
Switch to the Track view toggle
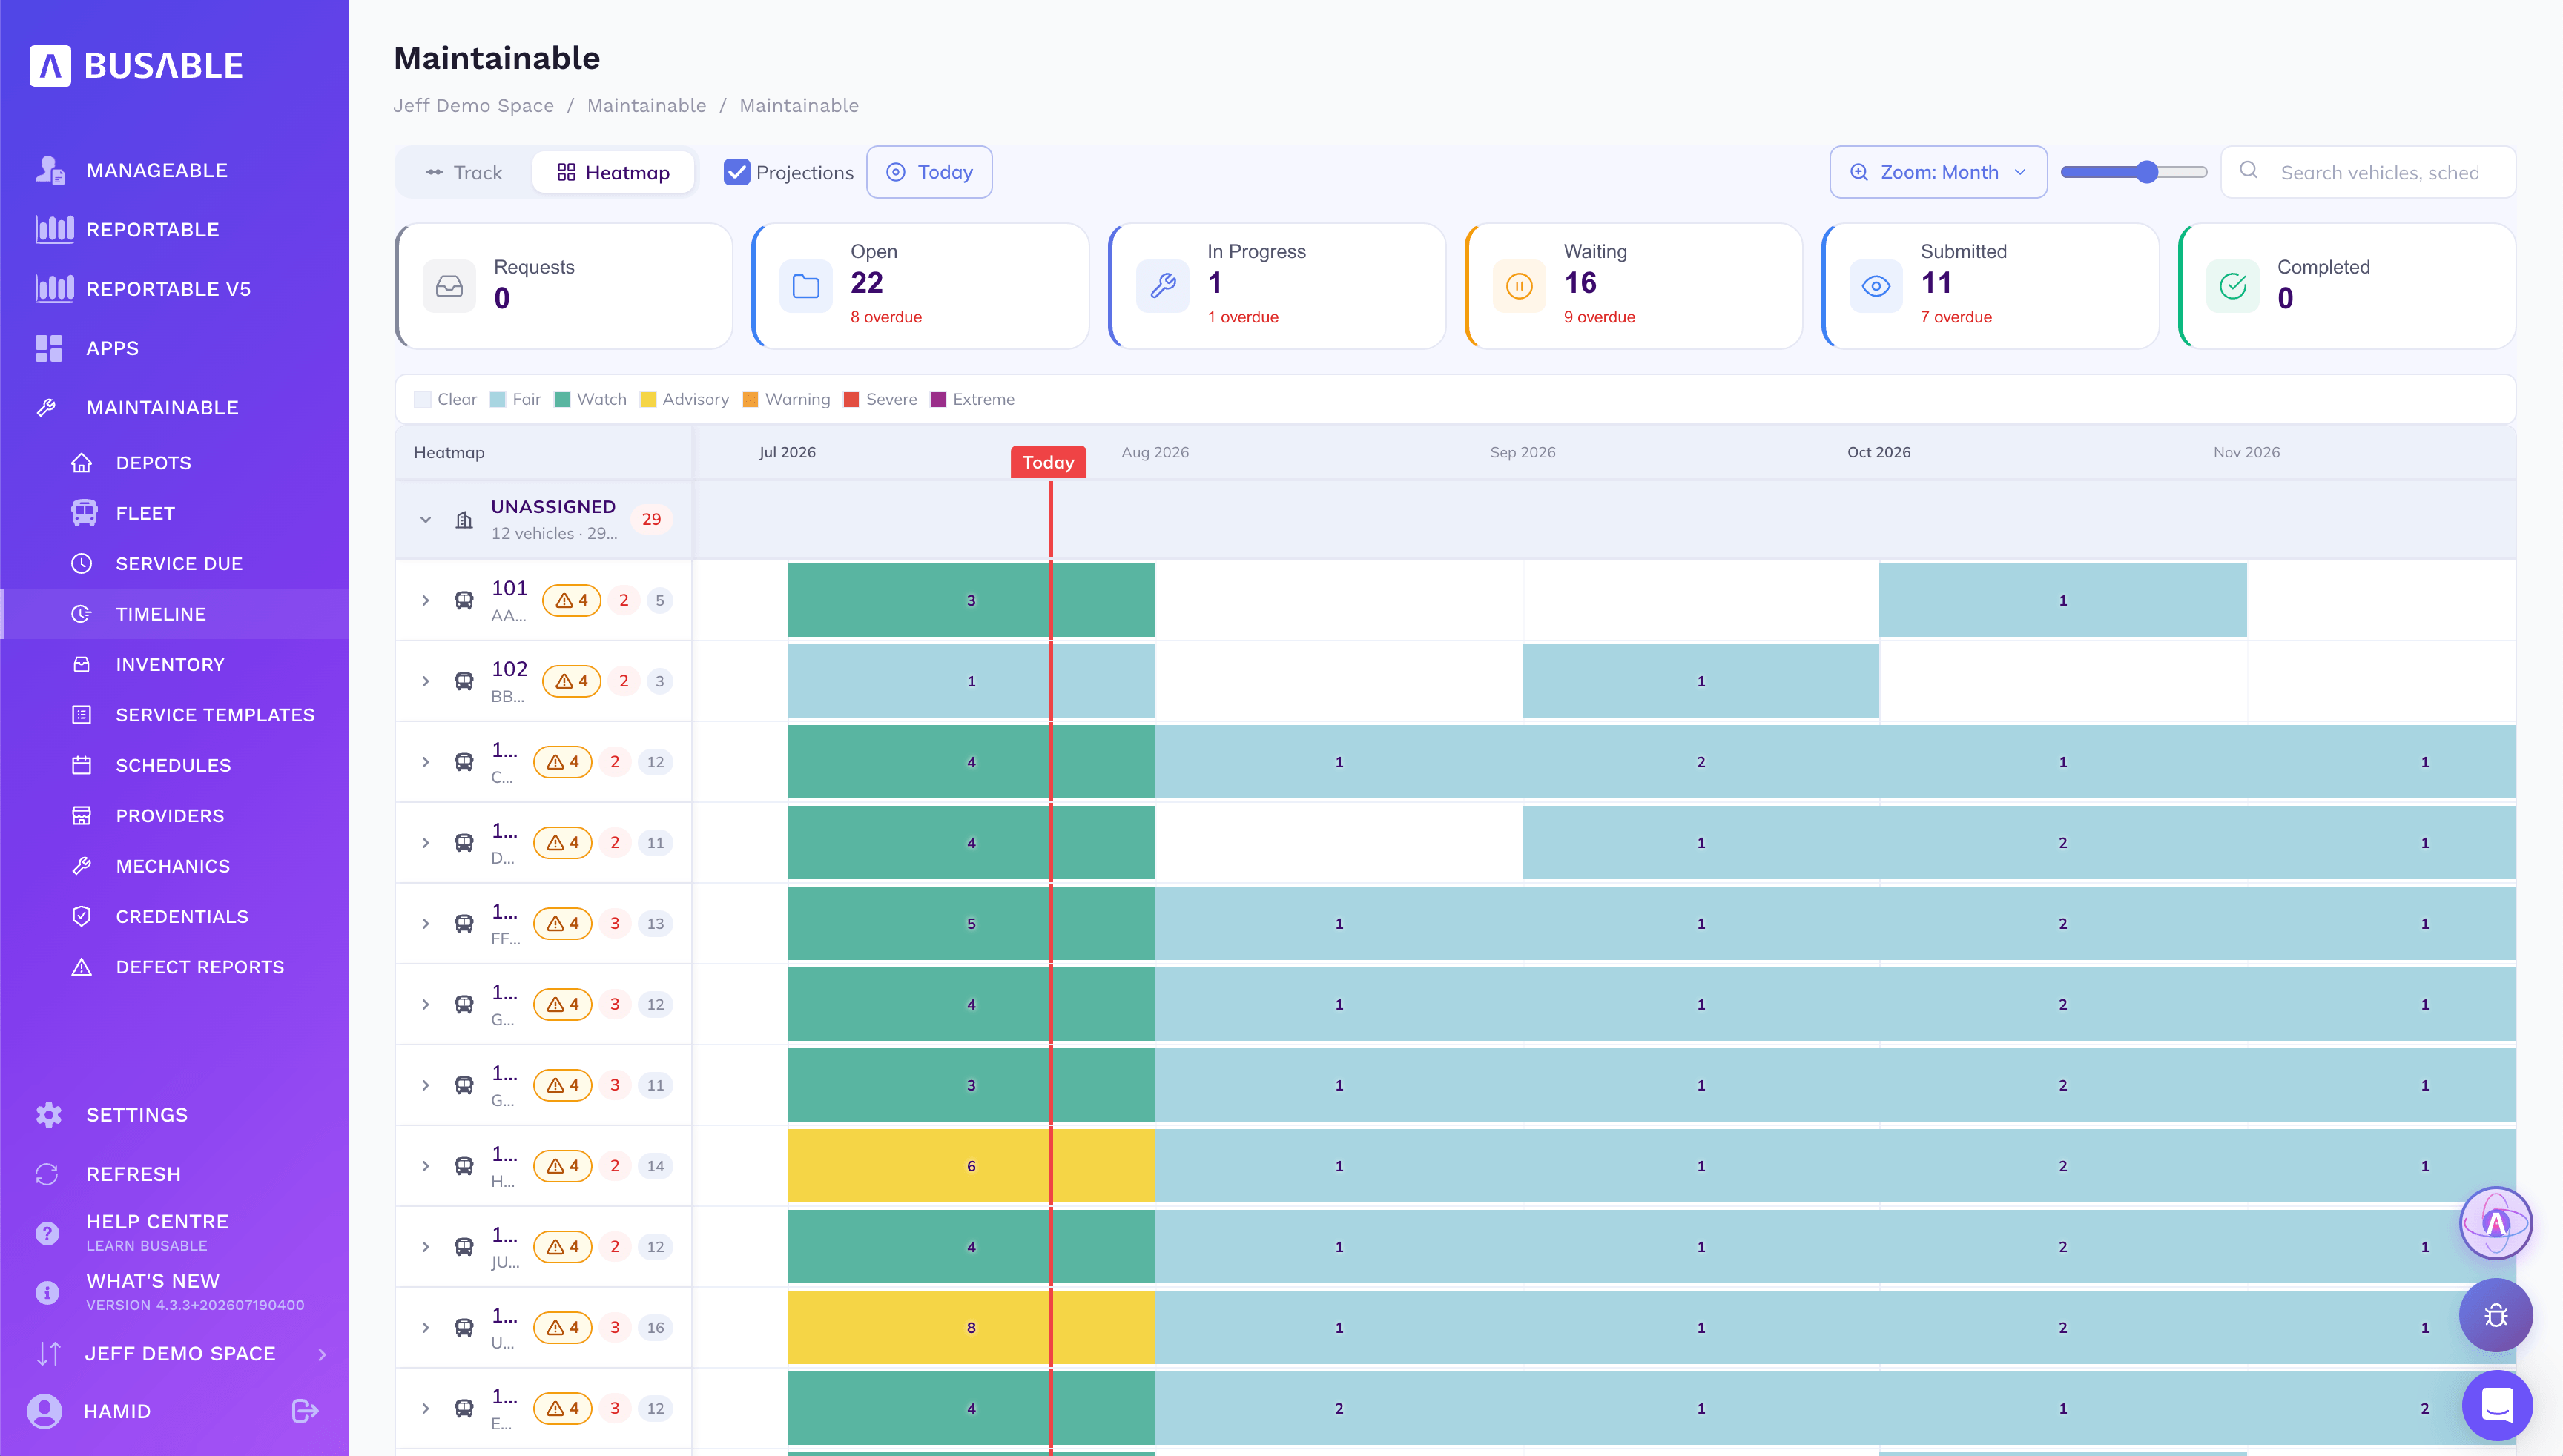pyautogui.click(x=464, y=172)
